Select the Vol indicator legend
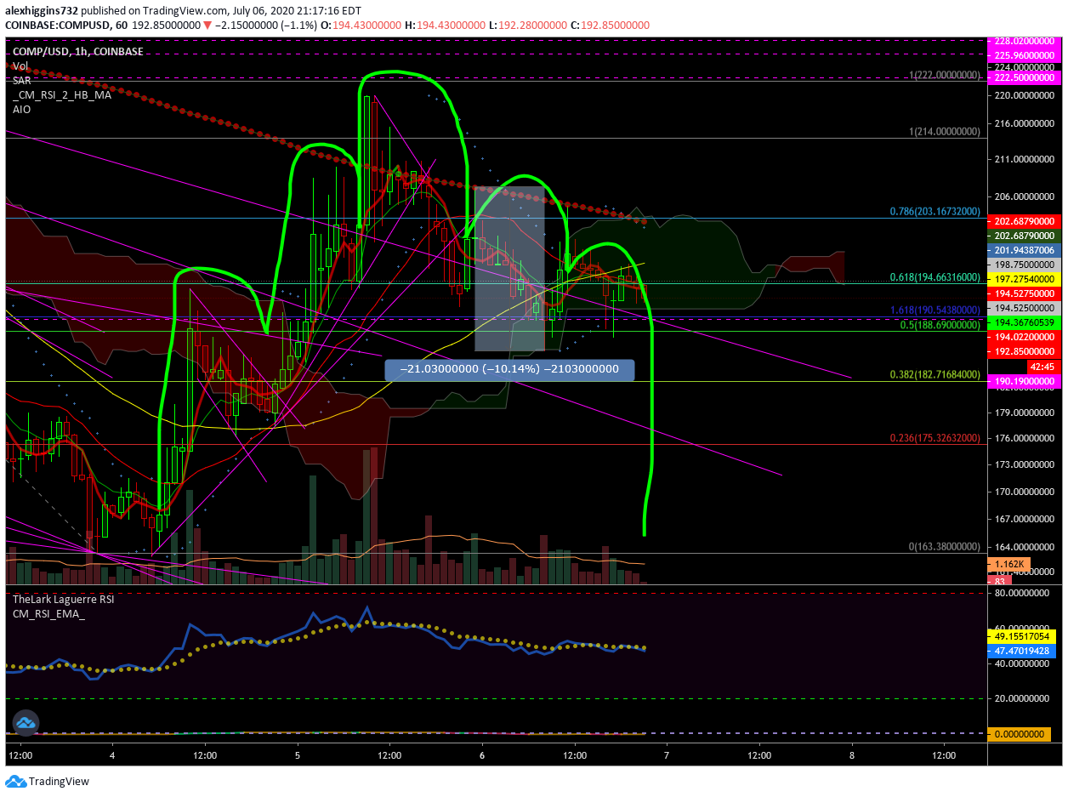 click(x=20, y=66)
